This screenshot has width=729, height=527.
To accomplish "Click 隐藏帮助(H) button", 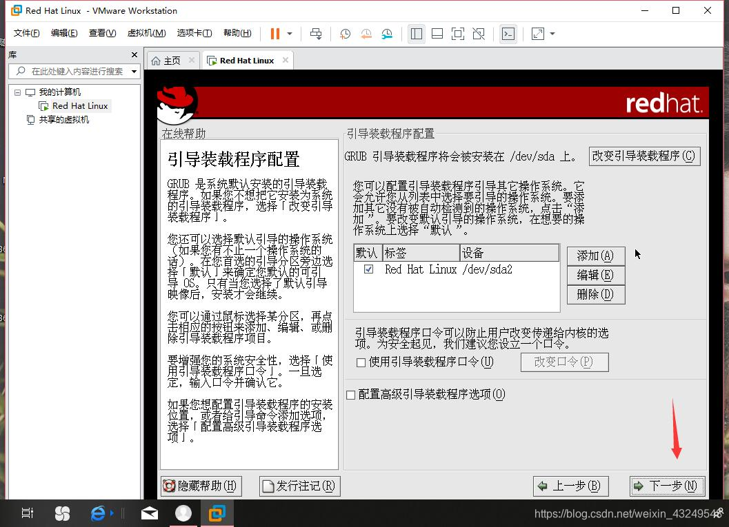I will point(201,486).
